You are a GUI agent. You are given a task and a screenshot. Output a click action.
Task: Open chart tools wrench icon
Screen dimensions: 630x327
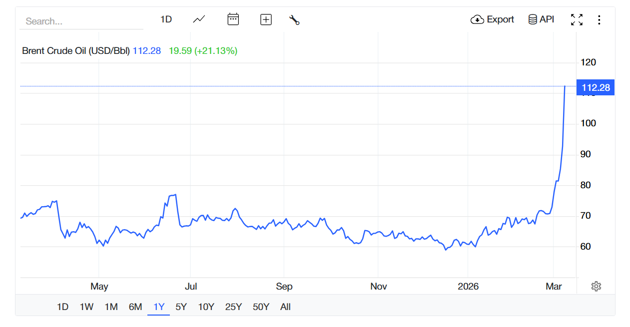click(294, 20)
